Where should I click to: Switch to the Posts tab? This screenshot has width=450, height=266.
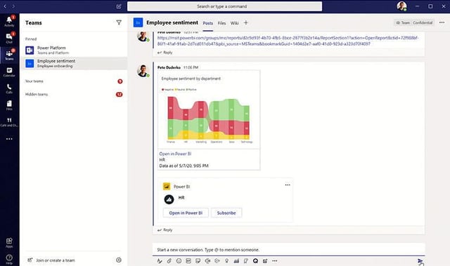[x=208, y=23]
